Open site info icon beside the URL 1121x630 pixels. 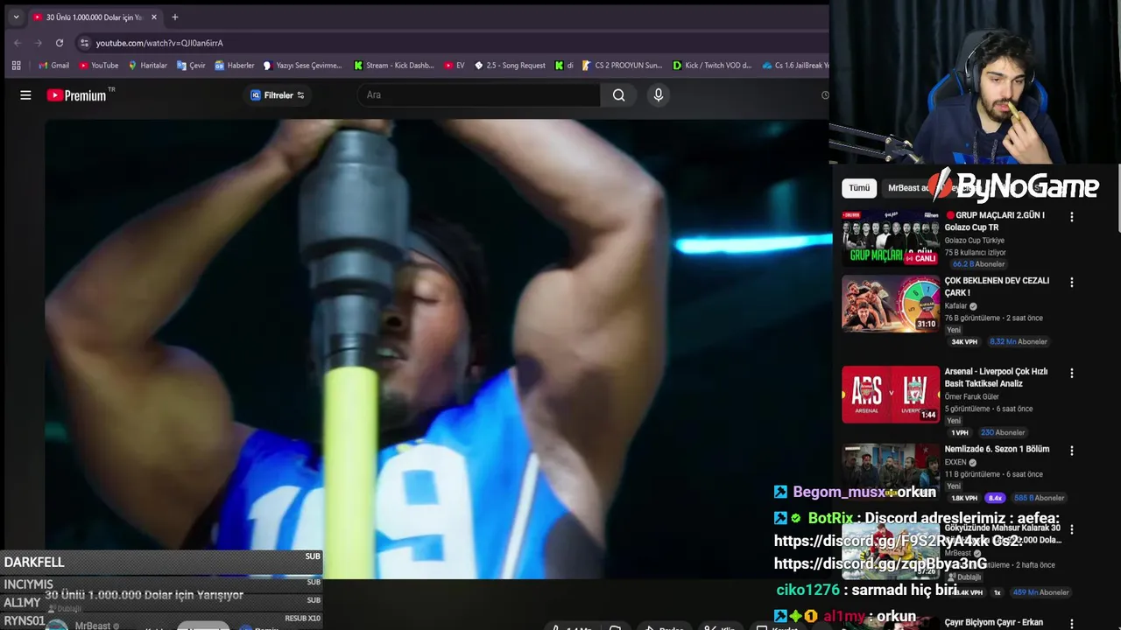(x=84, y=43)
